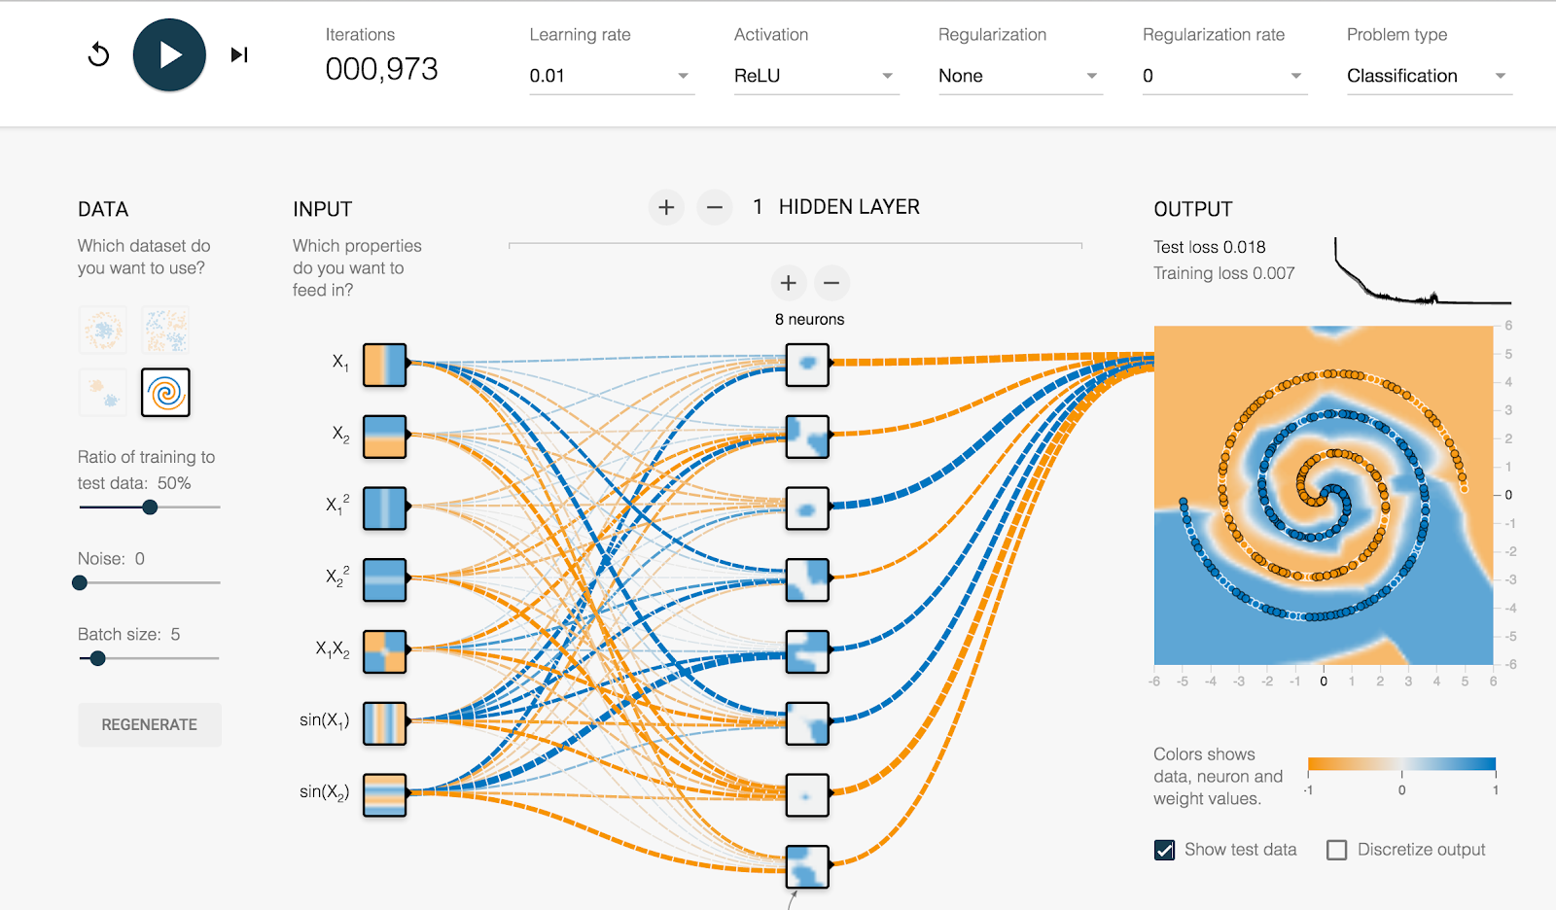Uncheck Show test data
The image size is (1556, 910).
click(x=1164, y=849)
